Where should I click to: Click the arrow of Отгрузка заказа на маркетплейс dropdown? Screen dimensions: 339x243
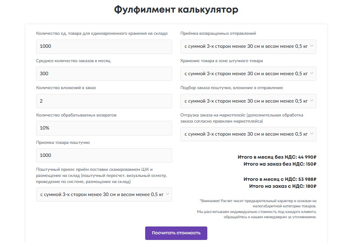tap(311, 134)
